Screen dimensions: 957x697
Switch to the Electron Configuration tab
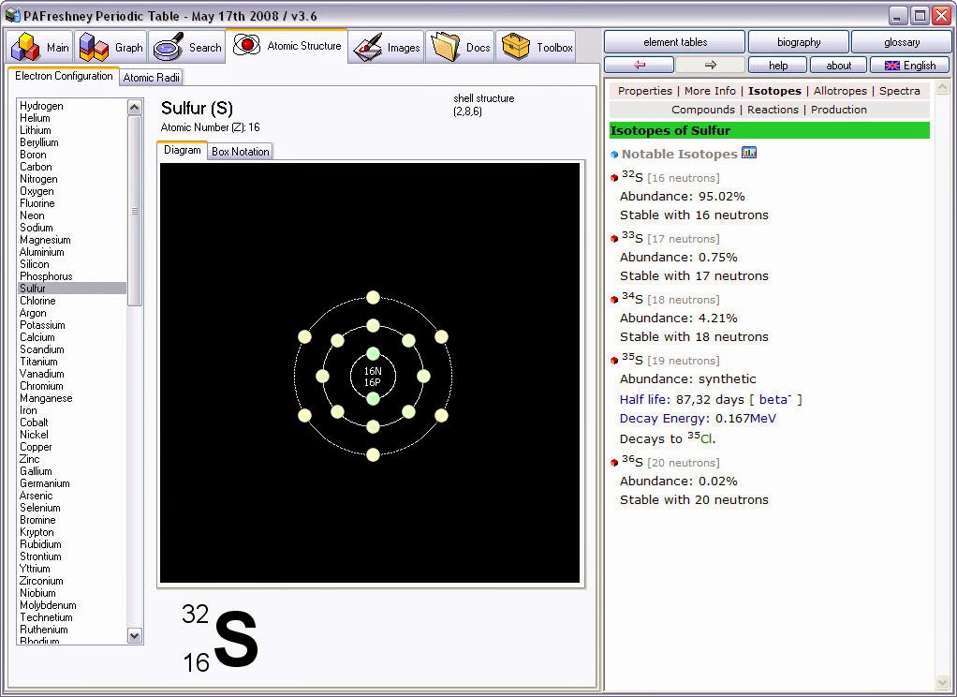click(64, 76)
